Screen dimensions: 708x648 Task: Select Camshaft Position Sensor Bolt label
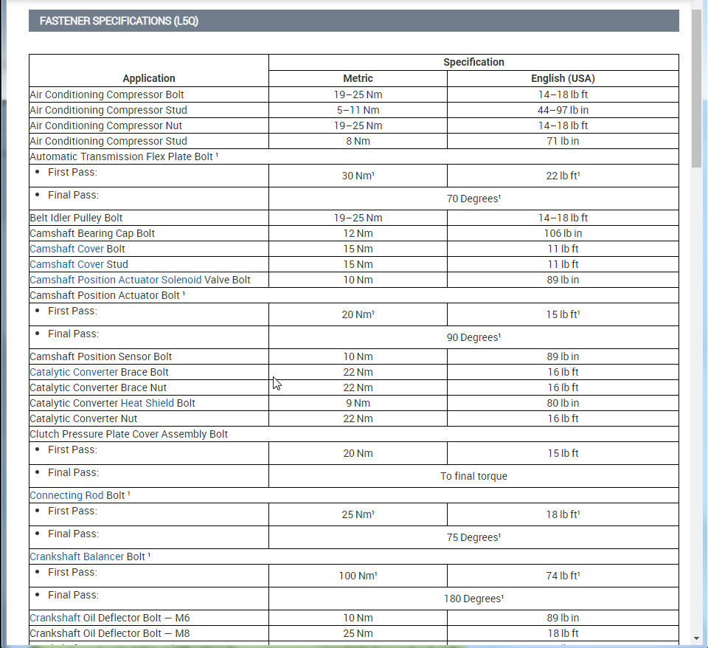[101, 356]
